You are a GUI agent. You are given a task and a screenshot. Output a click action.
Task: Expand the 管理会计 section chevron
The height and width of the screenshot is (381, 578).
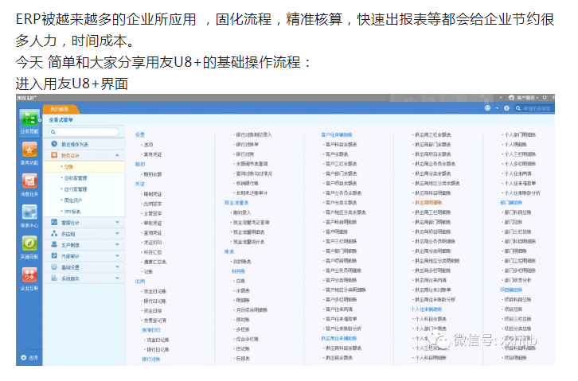pyautogui.click(x=117, y=223)
